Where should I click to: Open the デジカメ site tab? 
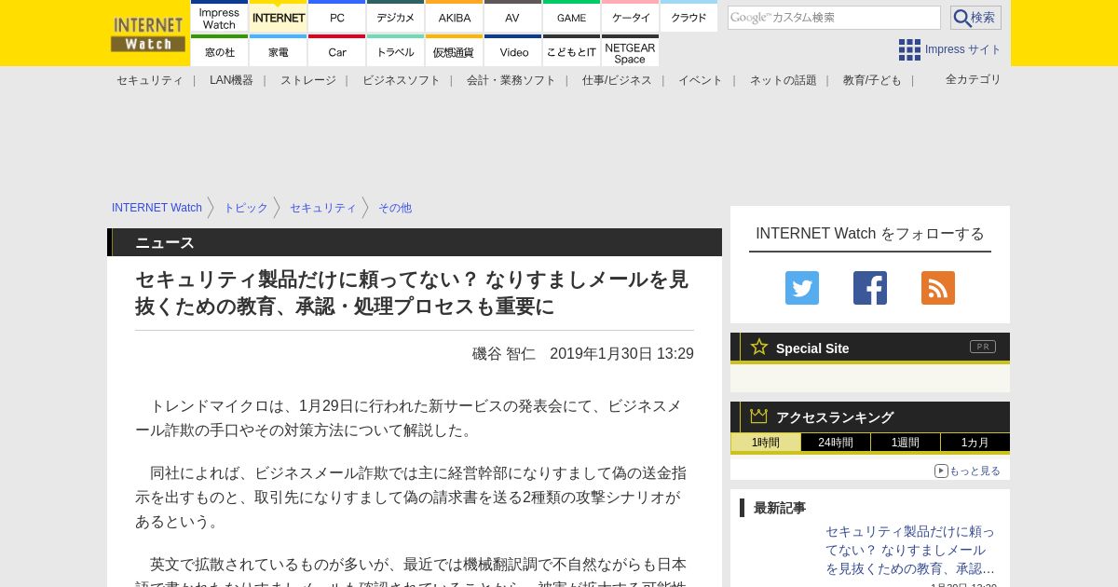(396, 17)
